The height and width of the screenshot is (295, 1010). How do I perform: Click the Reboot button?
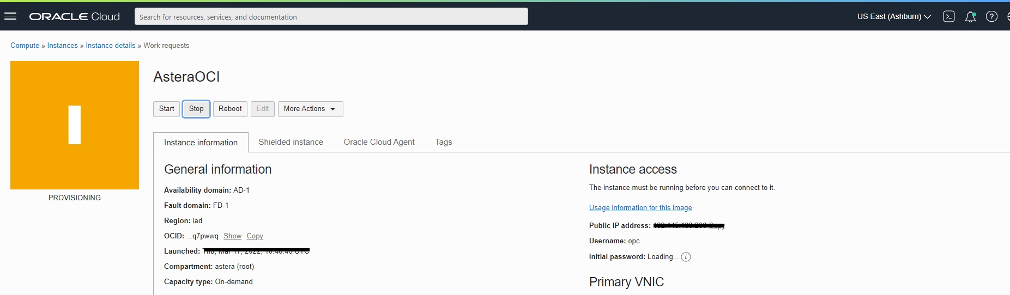click(230, 109)
